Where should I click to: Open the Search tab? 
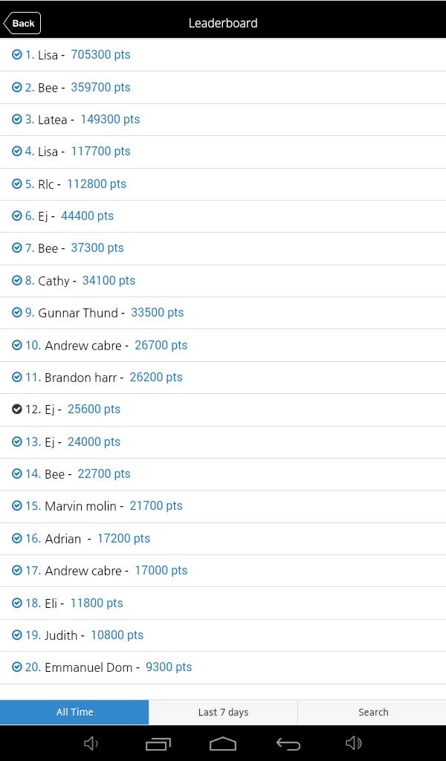372,712
